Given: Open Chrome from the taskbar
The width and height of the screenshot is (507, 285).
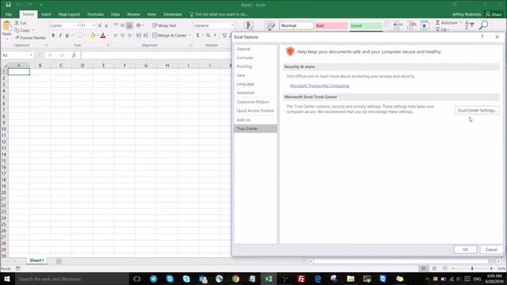Looking at the screenshot, I should [x=236, y=279].
